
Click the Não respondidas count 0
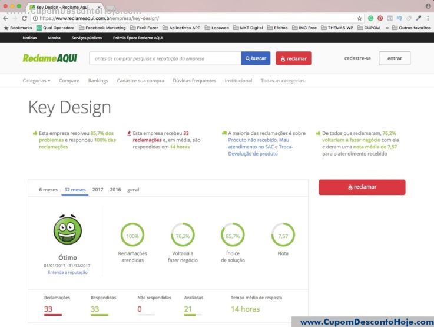(140, 309)
